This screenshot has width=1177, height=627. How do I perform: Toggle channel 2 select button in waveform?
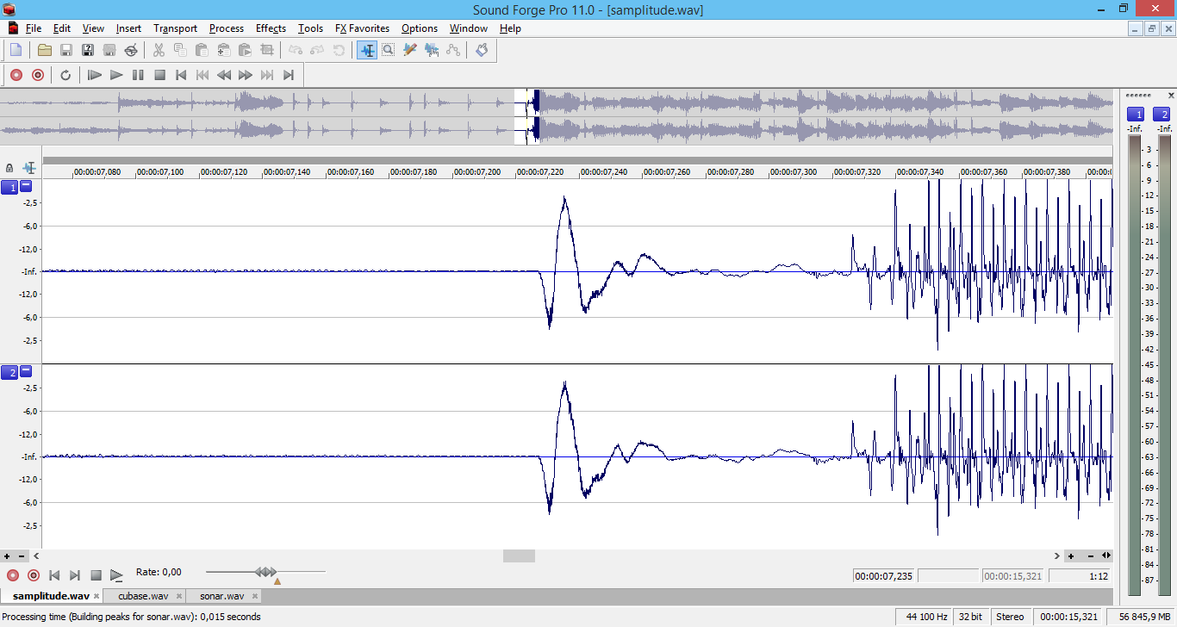pyautogui.click(x=9, y=372)
